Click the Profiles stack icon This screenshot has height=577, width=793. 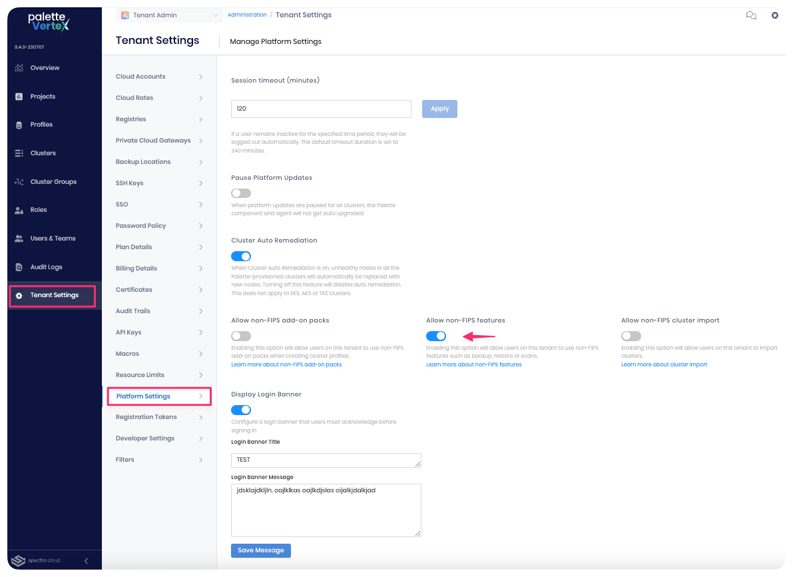pos(19,125)
